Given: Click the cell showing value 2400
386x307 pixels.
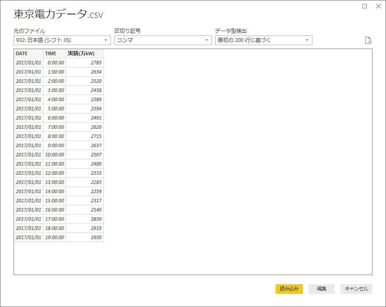Looking at the screenshot, I should point(85,164).
